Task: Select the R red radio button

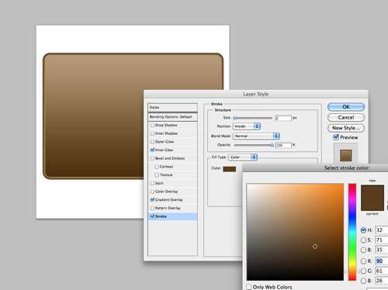Action: point(363,261)
